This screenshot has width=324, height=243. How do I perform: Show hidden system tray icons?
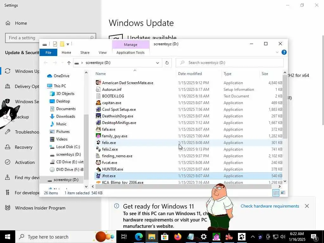point(253,237)
